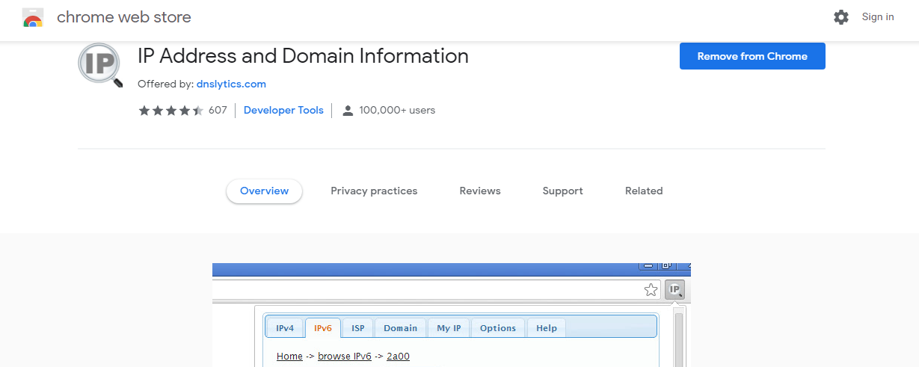
Task: Click the IPv6 tab in the preview
Action: point(323,328)
